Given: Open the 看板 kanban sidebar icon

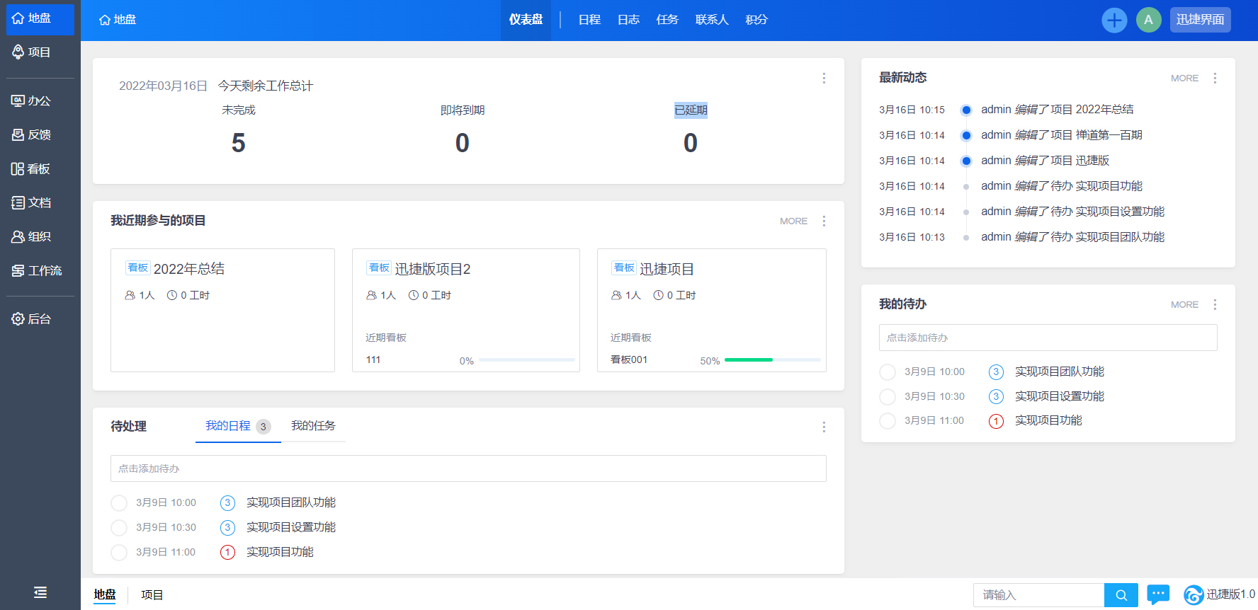Looking at the screenshot, I should pyautogui.click(x=31, y=169).
